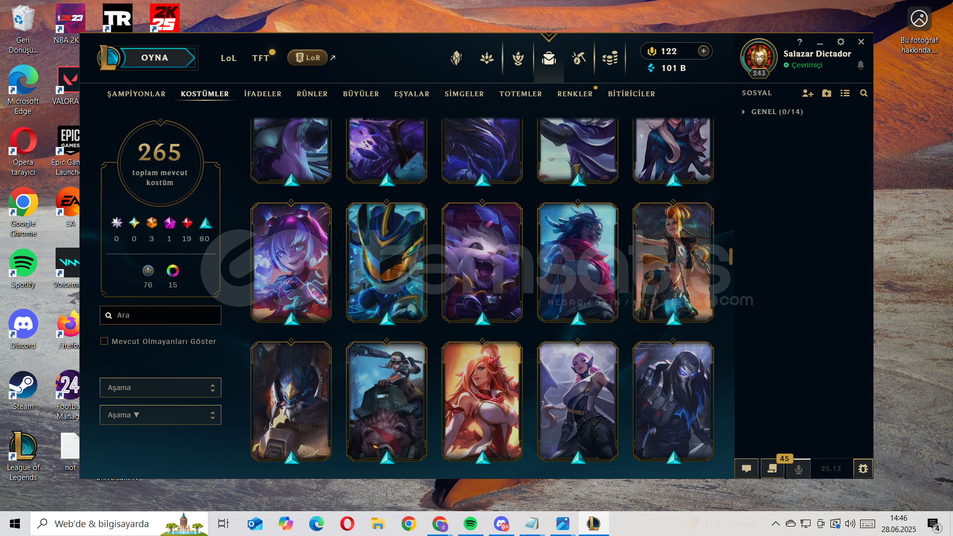Open the Loot hammer icon
Image resolution: width=953 pixels, height=536 pixels.
click(579, 58)
